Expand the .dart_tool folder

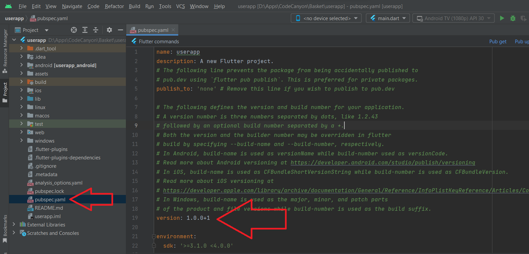(21, 48)
